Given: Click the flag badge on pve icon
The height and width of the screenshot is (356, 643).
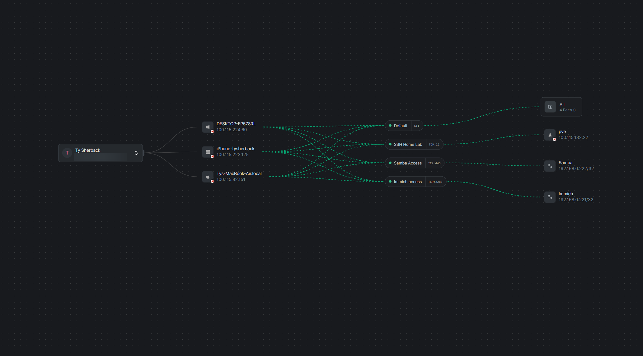Looking at the screenshot, I should point(554,139).
